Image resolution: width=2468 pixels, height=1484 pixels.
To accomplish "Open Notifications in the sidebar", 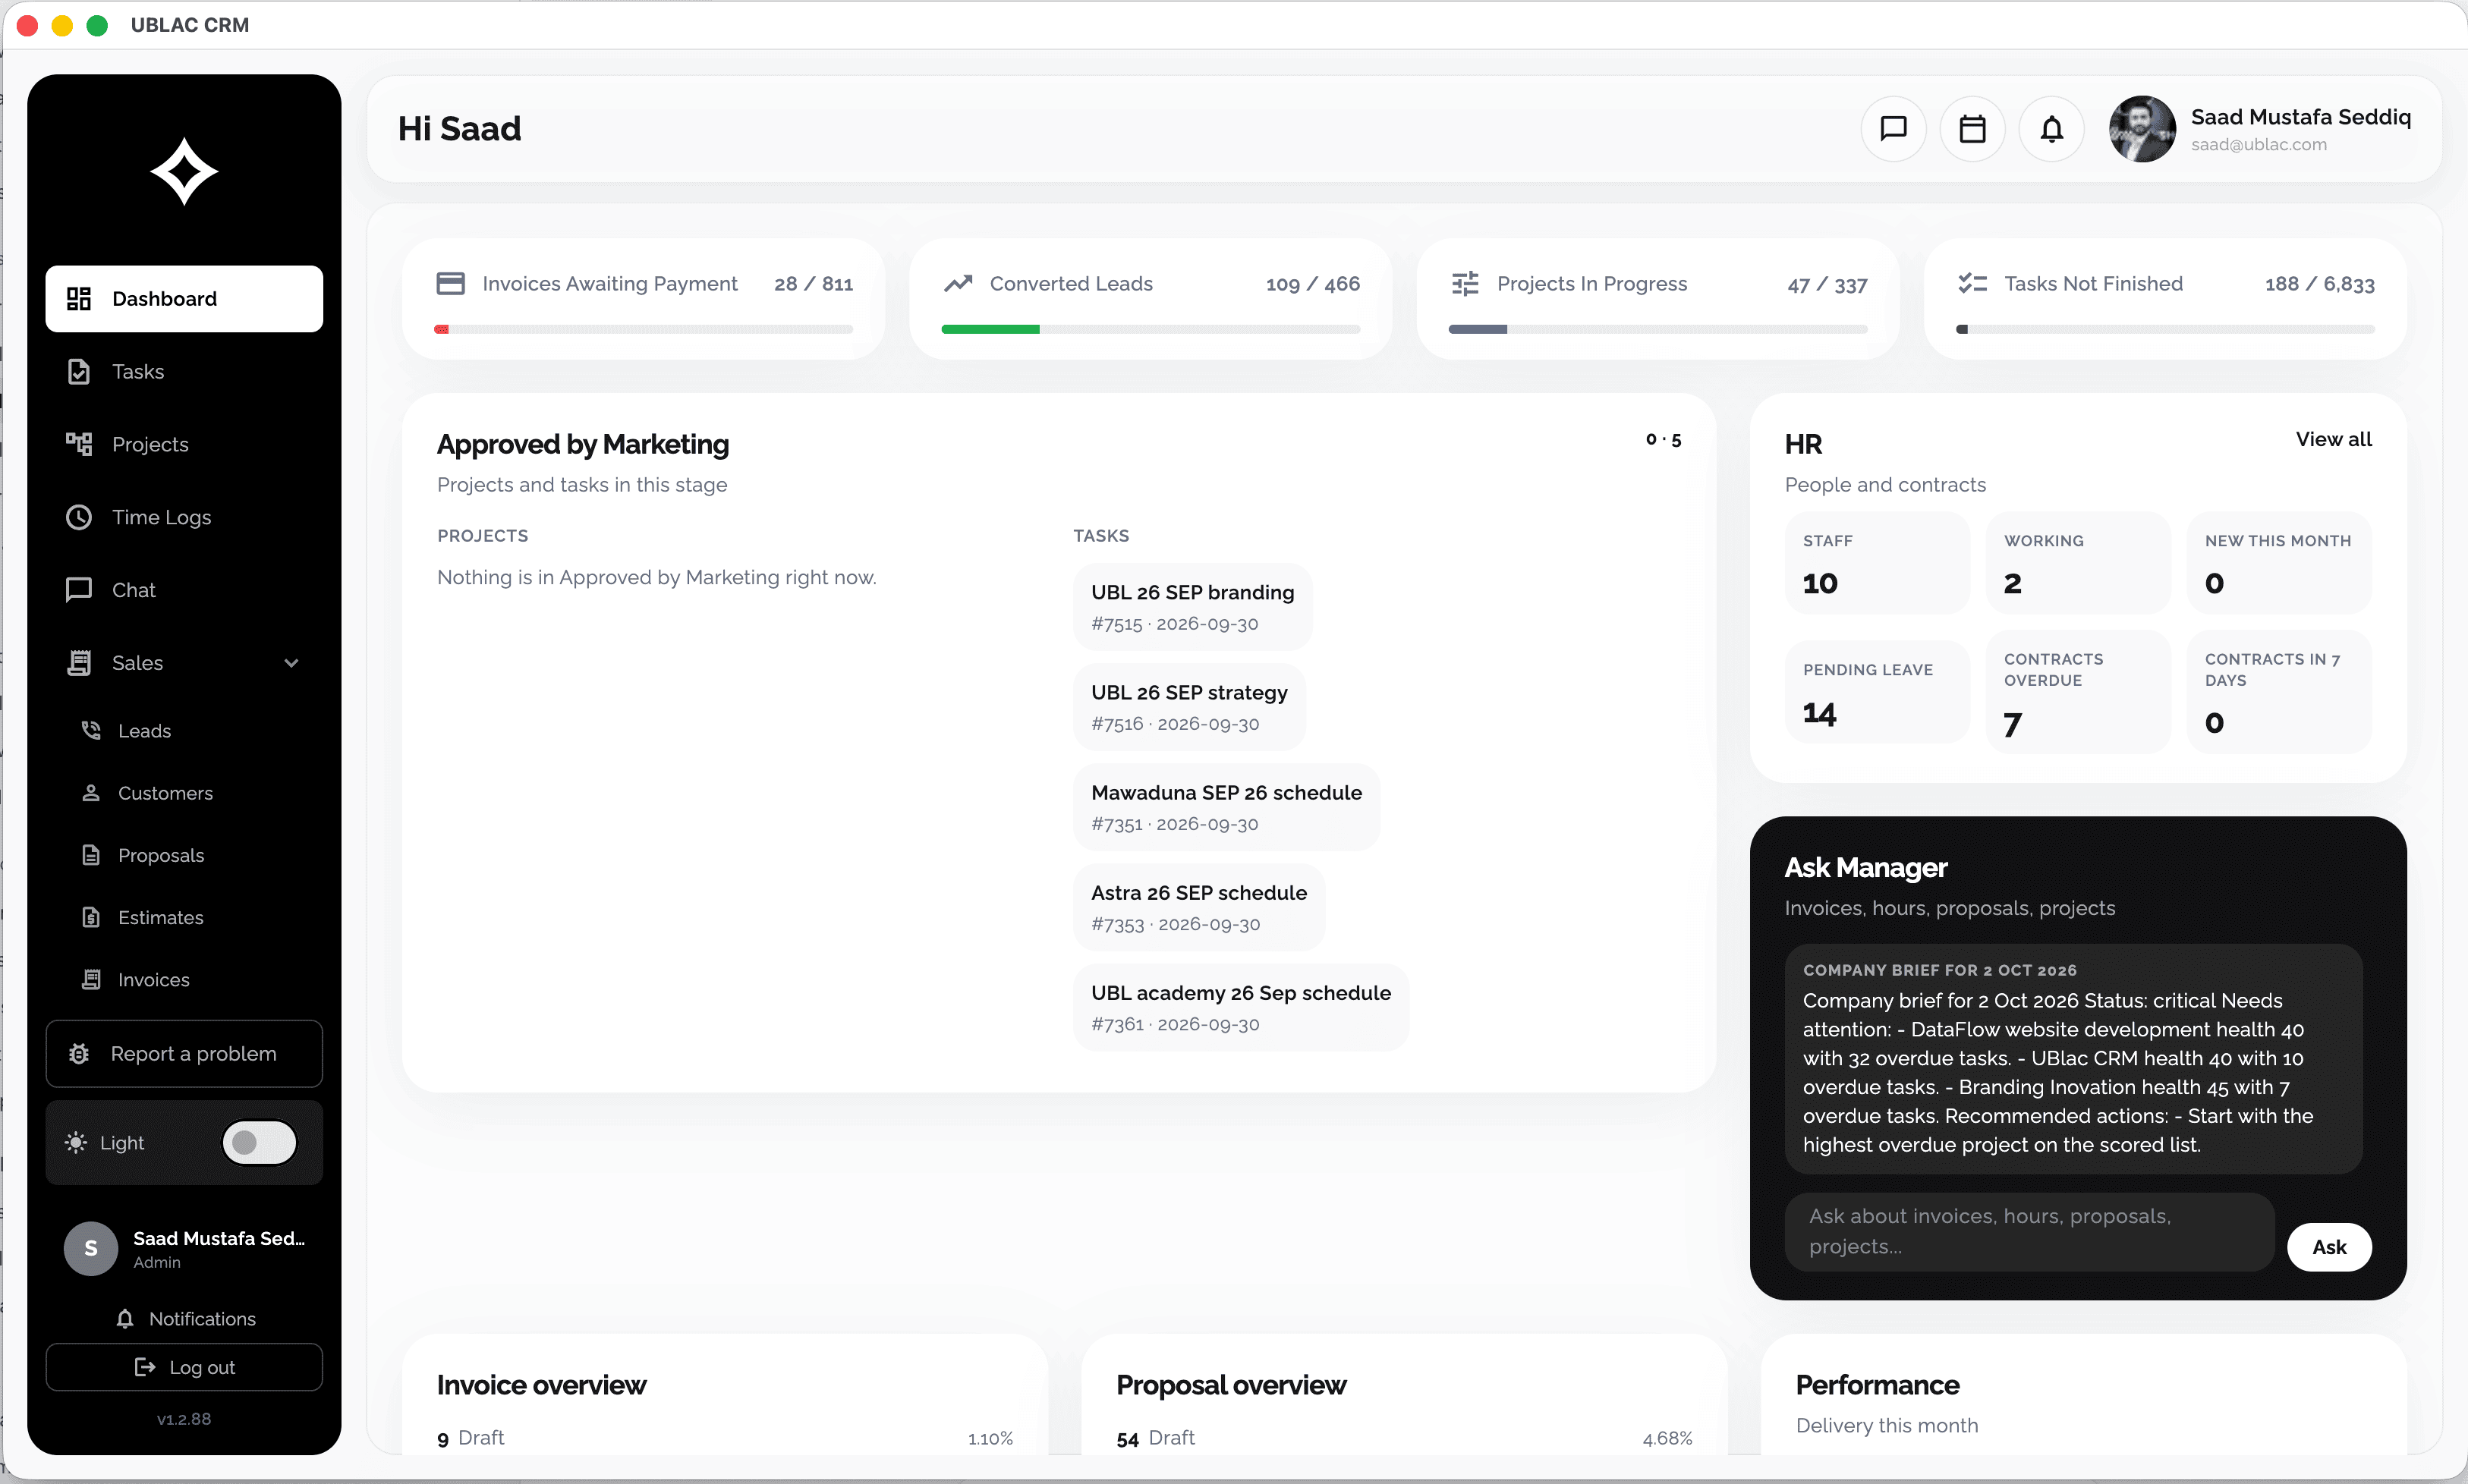I will [185, 1319].
